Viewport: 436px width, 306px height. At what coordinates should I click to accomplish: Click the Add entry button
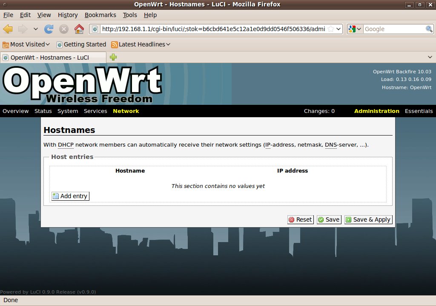[x=70, y=196]
